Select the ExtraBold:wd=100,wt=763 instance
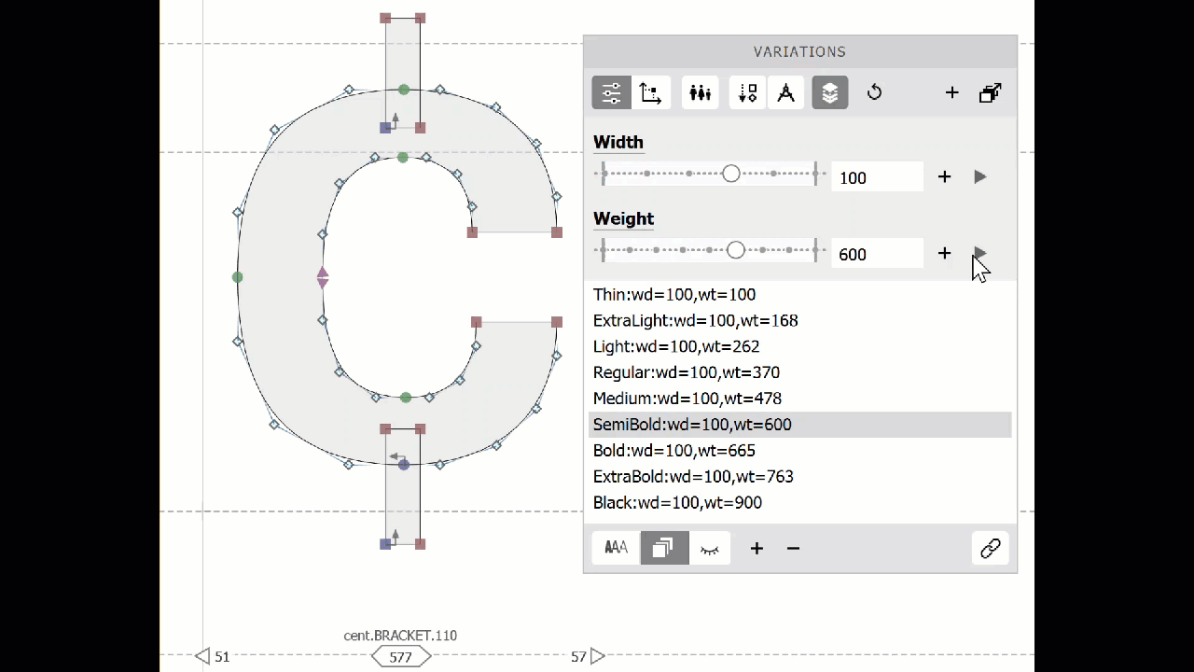The width and height of the screenshot is (1194, 672). tap(800, 477)
